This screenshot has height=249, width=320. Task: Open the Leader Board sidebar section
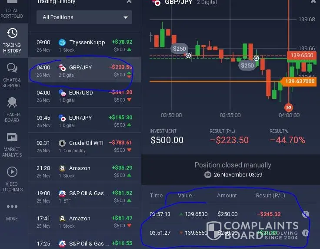(12, 110)
